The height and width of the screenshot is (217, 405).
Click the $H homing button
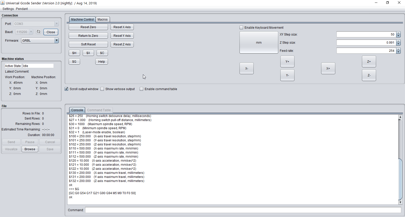(74, 53)
